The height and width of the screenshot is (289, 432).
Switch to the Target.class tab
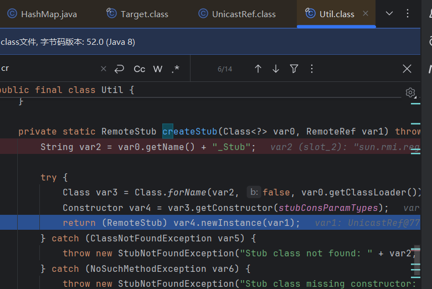[x=138, y=14]
